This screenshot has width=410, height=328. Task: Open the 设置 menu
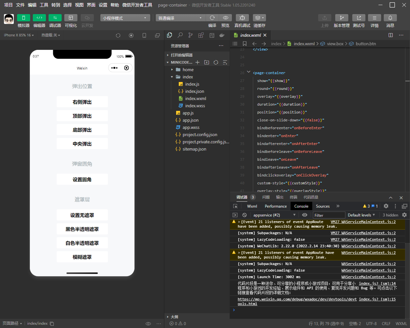103,5
